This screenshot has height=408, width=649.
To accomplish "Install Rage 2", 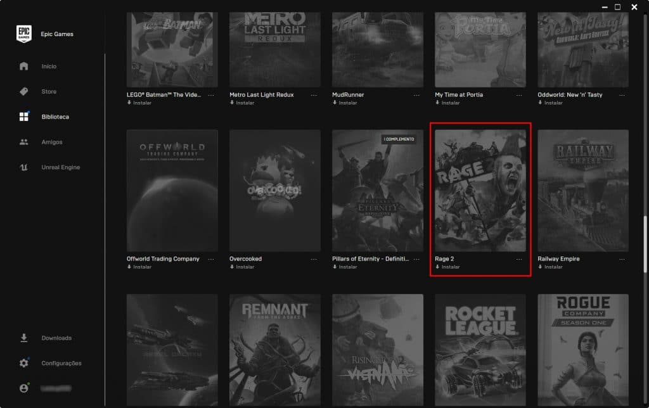I will tap(447, 267).
